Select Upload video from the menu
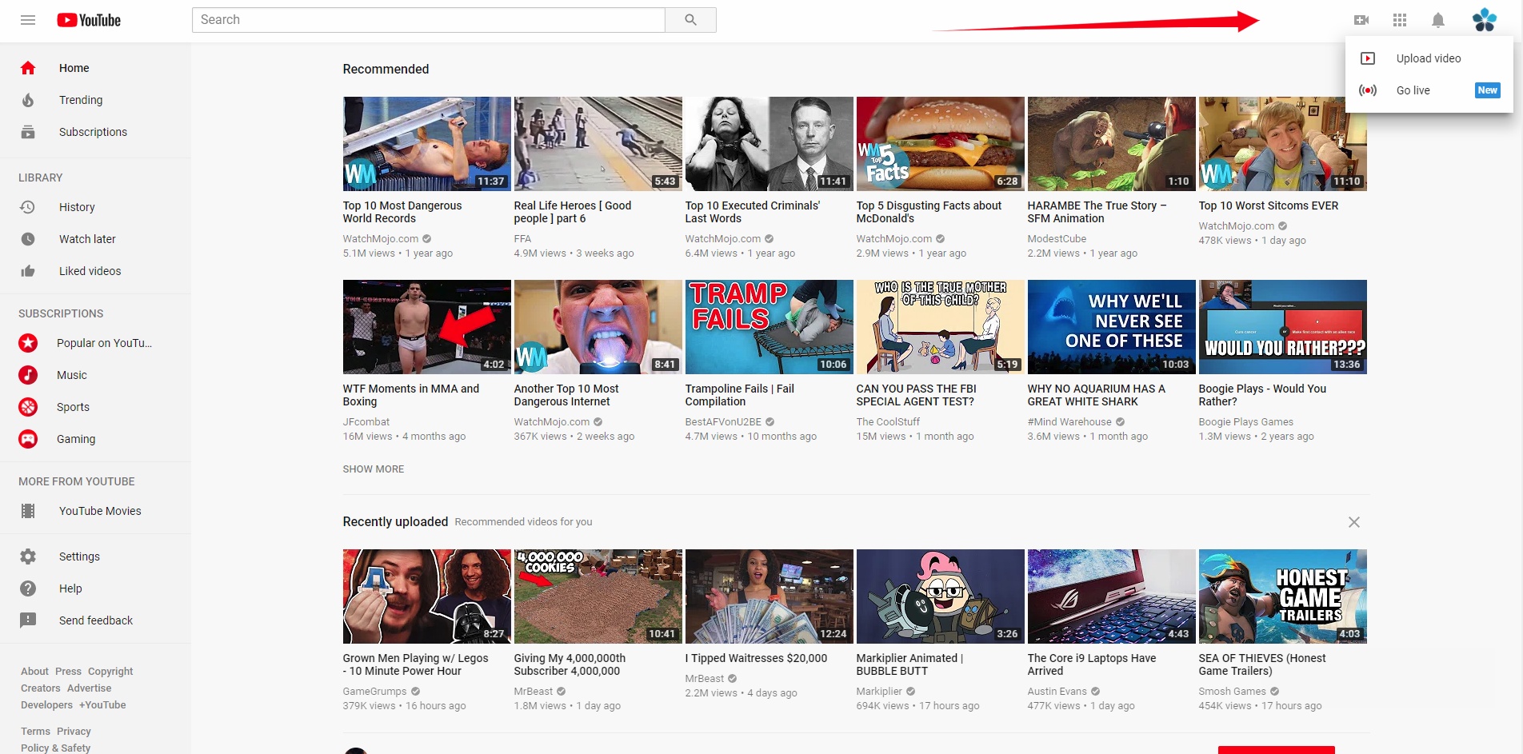Image resolution: width=1523 pixels, height=754 pixels. (1429, 58)
